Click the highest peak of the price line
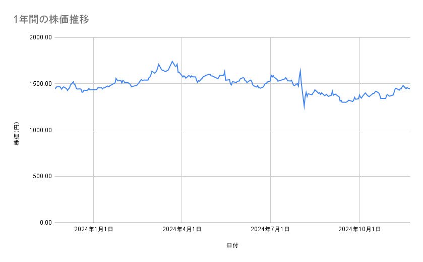The height and width of the screenshot is (262, 423). tap(172, 62)
